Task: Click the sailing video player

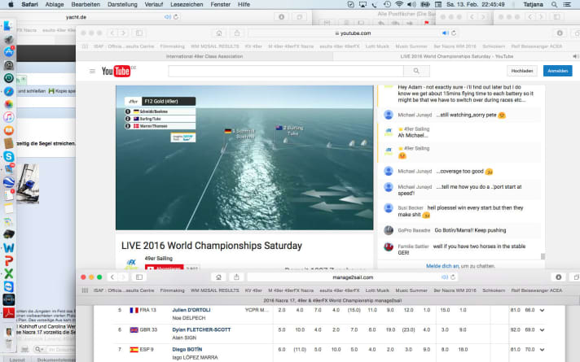Action: coord(244,158)
